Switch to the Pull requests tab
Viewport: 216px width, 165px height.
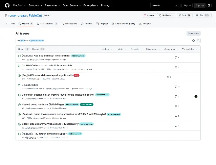tap(47, 24)
